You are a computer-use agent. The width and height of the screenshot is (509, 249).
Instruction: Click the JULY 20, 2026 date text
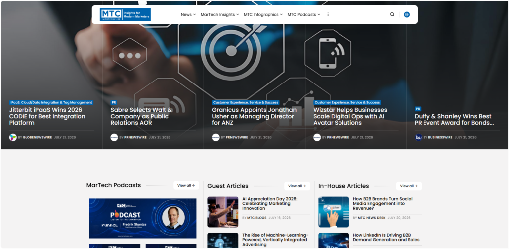click(x=399, y=218)
